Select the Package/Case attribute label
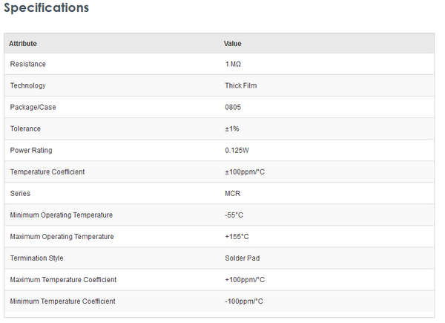This screenshot has height=323, width=445. 33,108
